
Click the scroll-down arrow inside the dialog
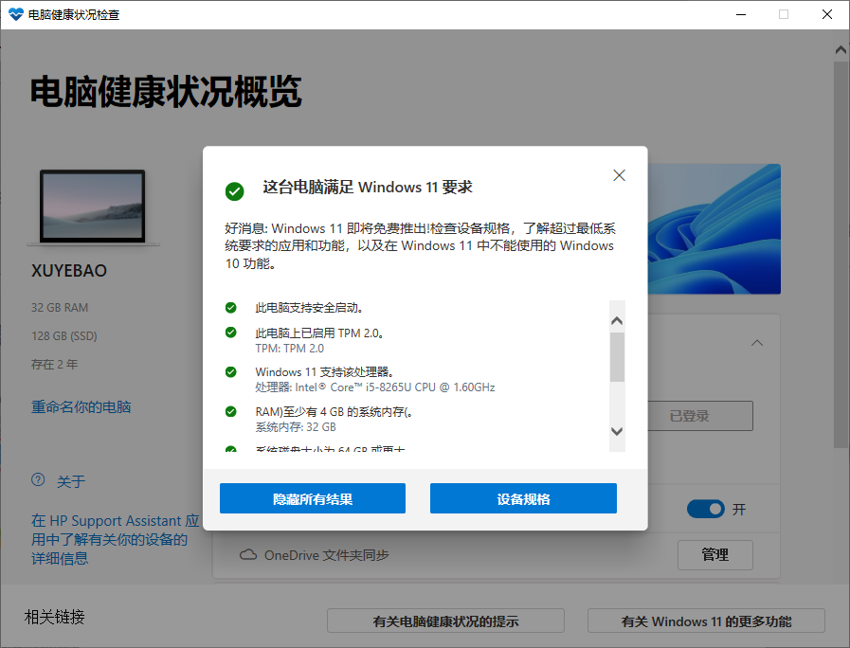tap(616, 431)
